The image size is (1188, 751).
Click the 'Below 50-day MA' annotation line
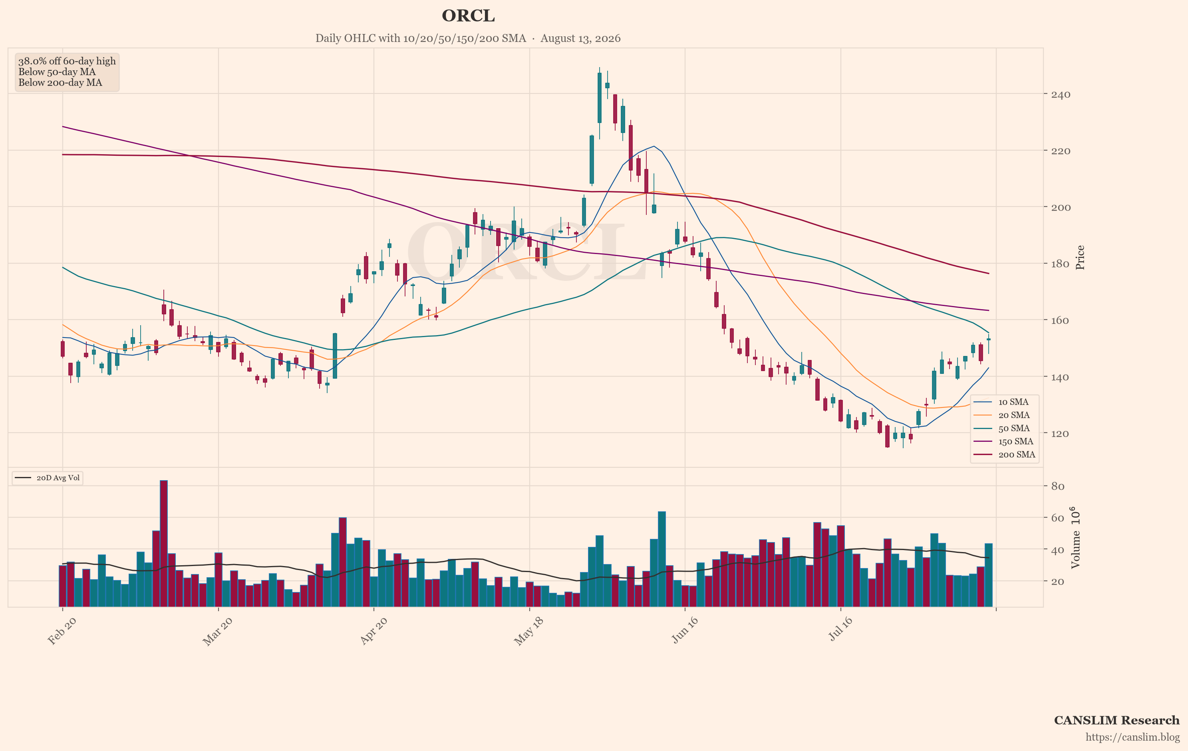(x=57, y=72)
